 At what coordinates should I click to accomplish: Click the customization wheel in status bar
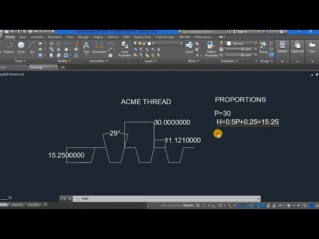tap(288, 206)
